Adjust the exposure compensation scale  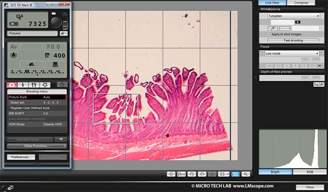pyautogui.click(x=37, y=72)
